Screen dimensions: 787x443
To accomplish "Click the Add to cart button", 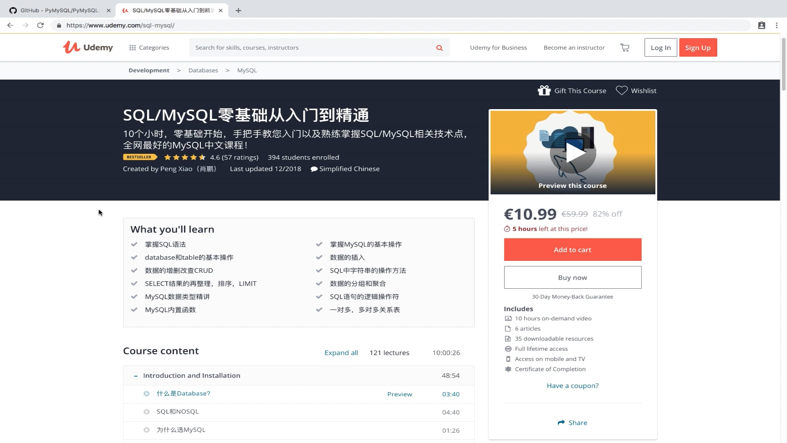I will (x=572, y=249).
